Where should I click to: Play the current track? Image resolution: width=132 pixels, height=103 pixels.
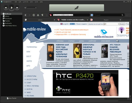(x=12, y=8)
